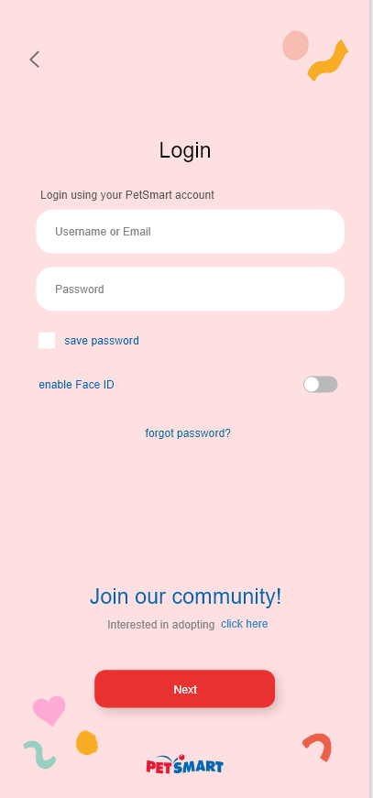This screenshot has height=798, width=373.
Task: Click the yellow blob shape near bottom
Action: click(87, 743)
